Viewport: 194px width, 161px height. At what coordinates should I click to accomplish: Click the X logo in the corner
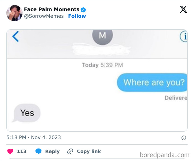click(183, 10)
